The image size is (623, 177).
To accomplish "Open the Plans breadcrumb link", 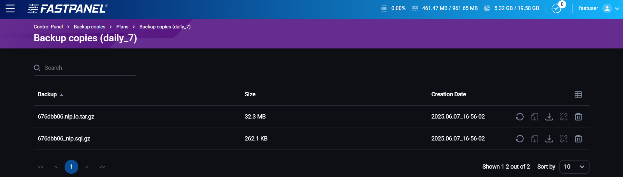I will pos(122,27).
